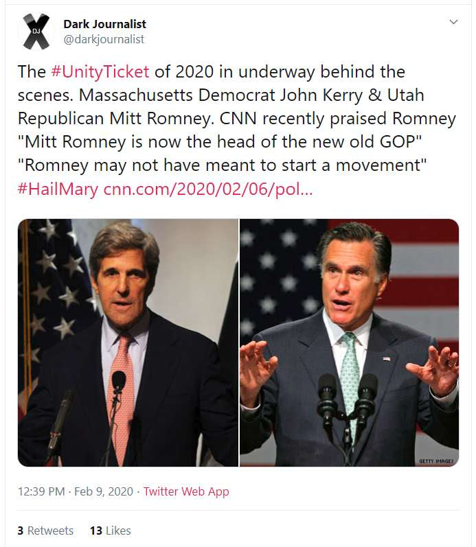The width and height of the screenshot is (476, 547).
Task: Expand the tweet options chevron menu
Action: 453,22
